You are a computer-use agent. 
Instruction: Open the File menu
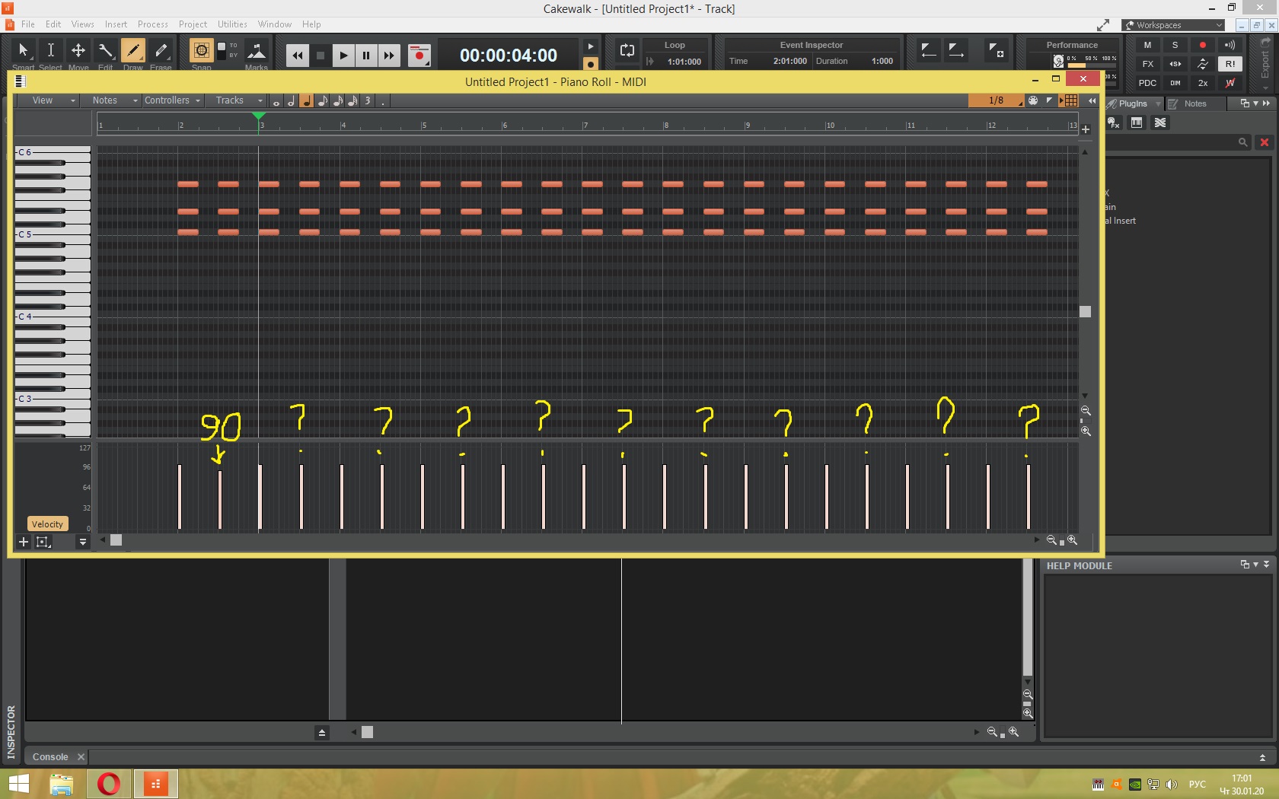tap(28, 24)
